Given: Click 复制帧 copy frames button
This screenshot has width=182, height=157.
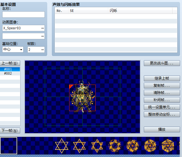Looking at the screenshot, I should 162,86.
